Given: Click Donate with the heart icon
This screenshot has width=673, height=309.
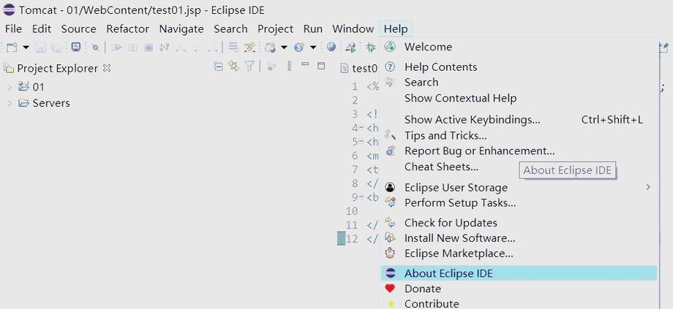Looking at the screenshot, I should 422,289.
